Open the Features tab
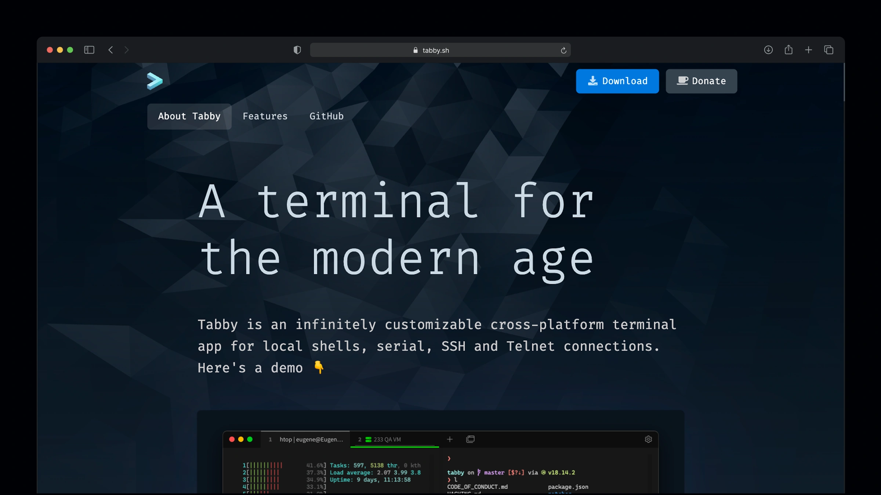Viewport: 881px width, 495px height. [x=265, y=116]
